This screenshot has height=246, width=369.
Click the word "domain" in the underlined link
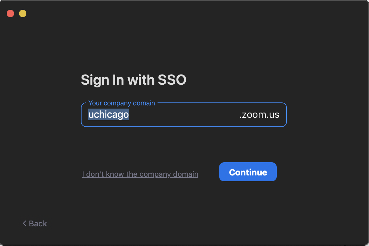(186, 174)
